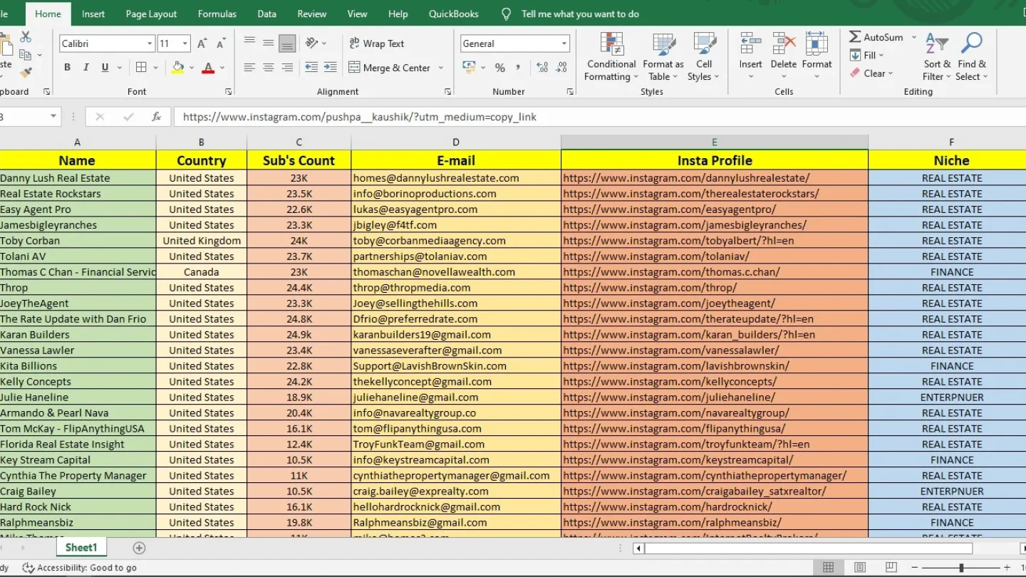Click the Format Painter brush icon
Viewport: 1026px width, 577px height.
pyautogui.click(x=26, y=73)
